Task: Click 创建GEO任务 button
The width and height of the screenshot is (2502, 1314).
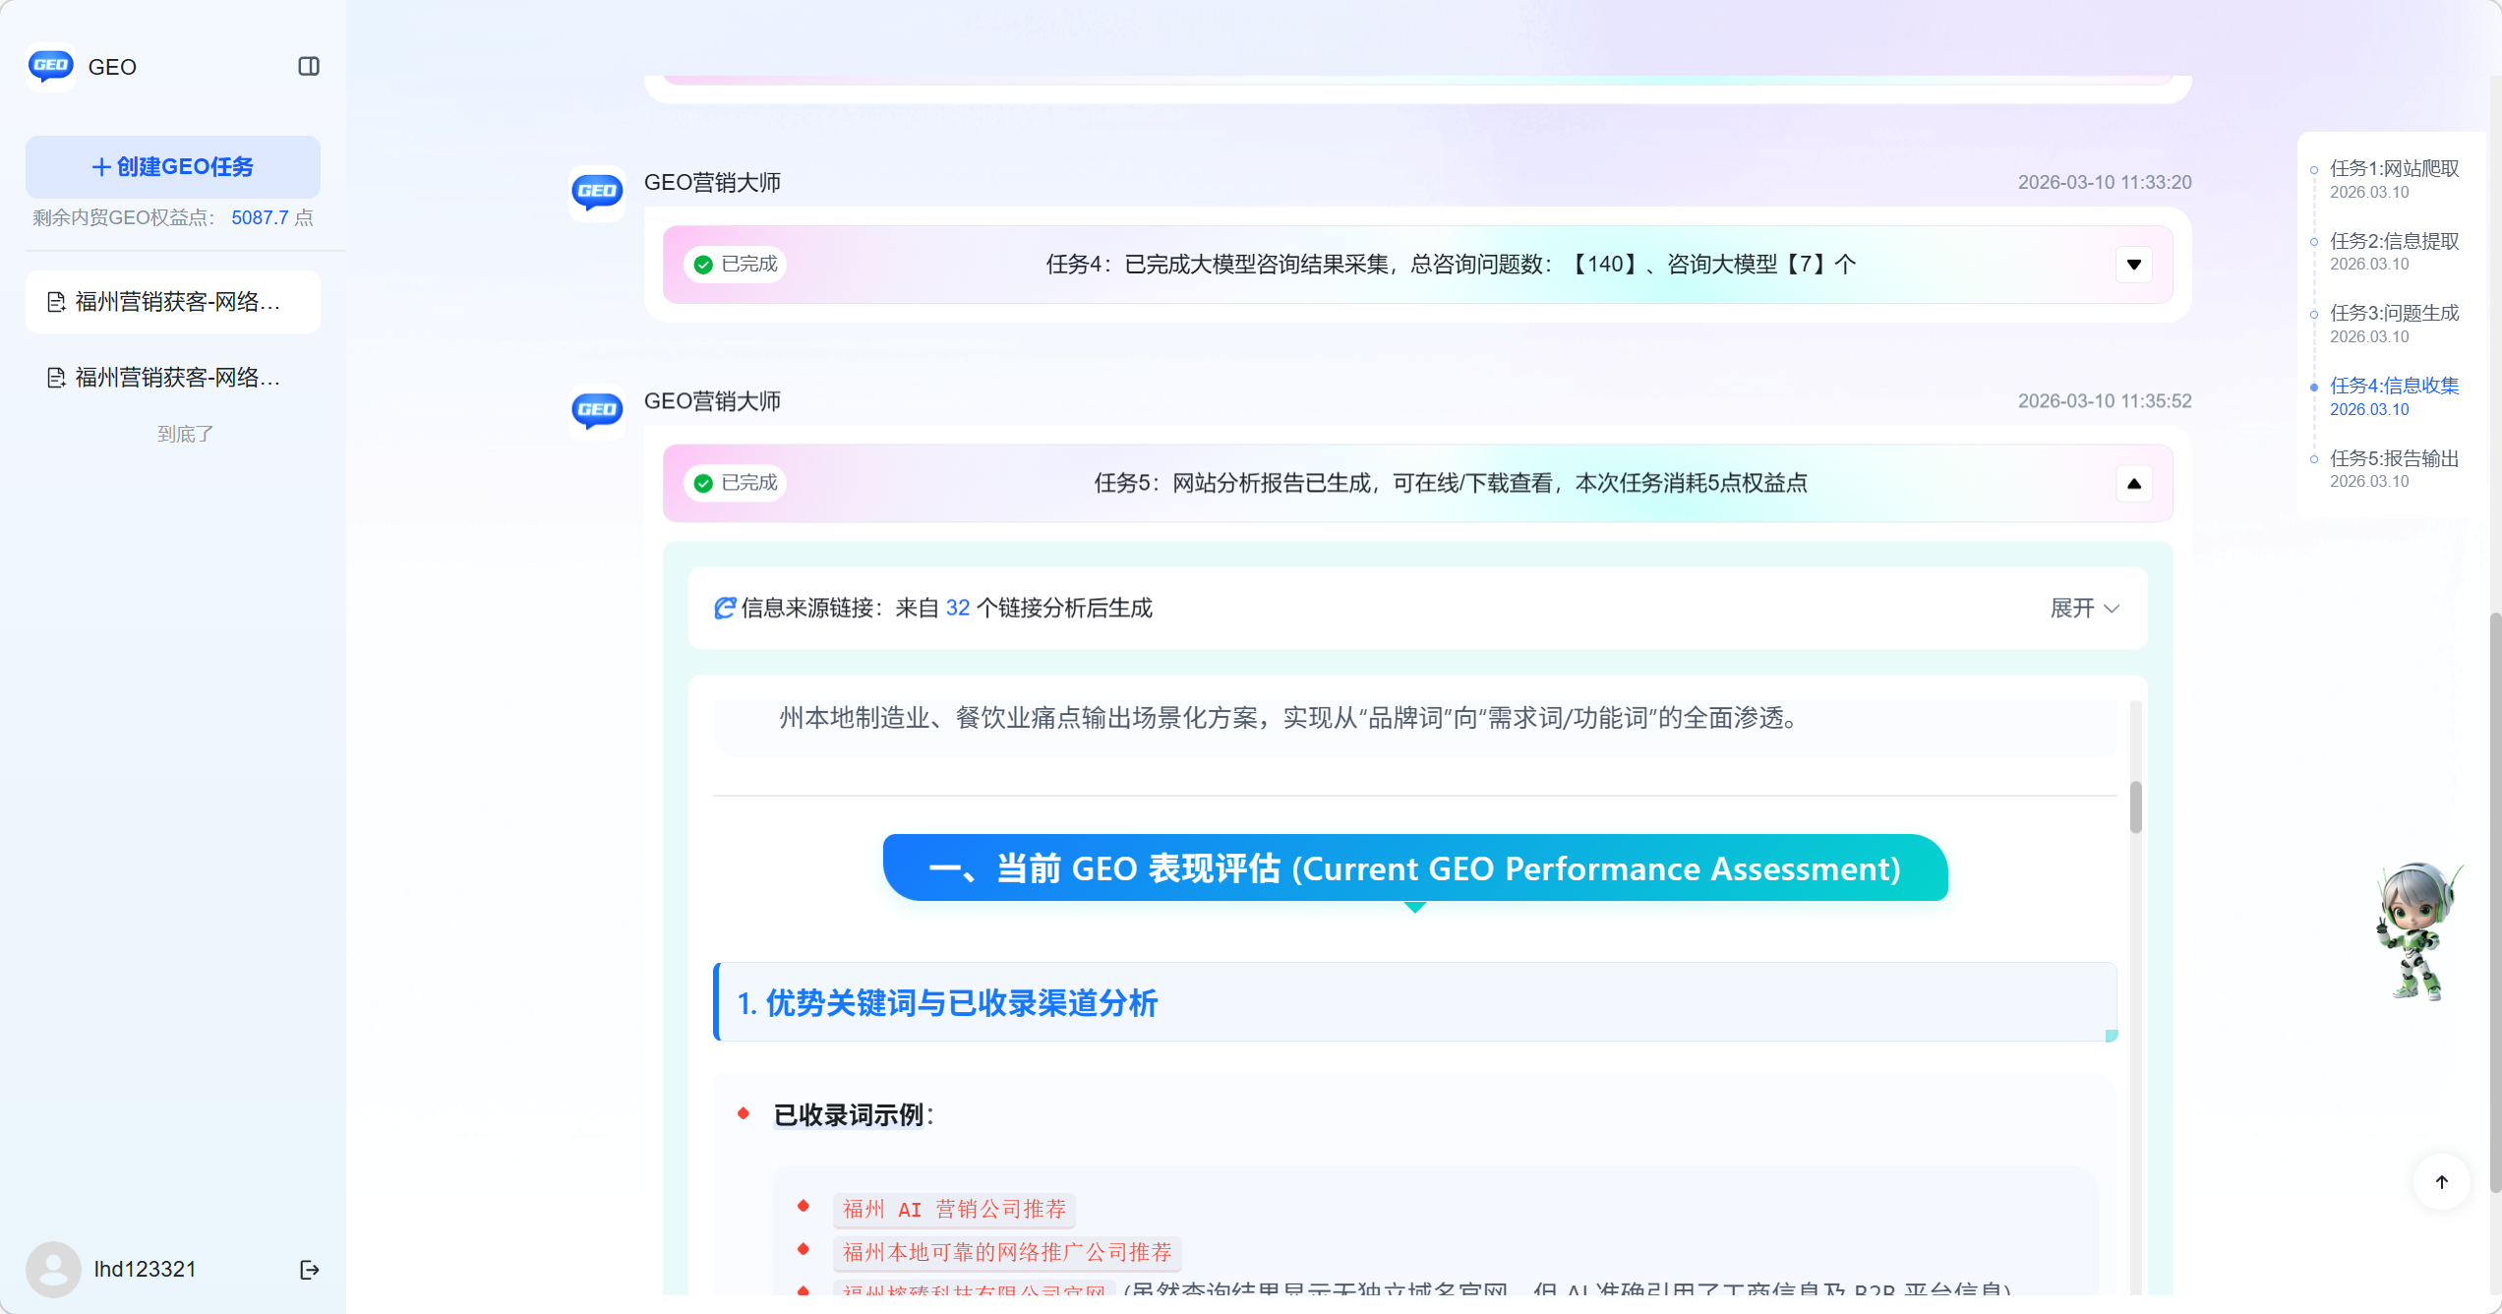Action: click(173, 167)
